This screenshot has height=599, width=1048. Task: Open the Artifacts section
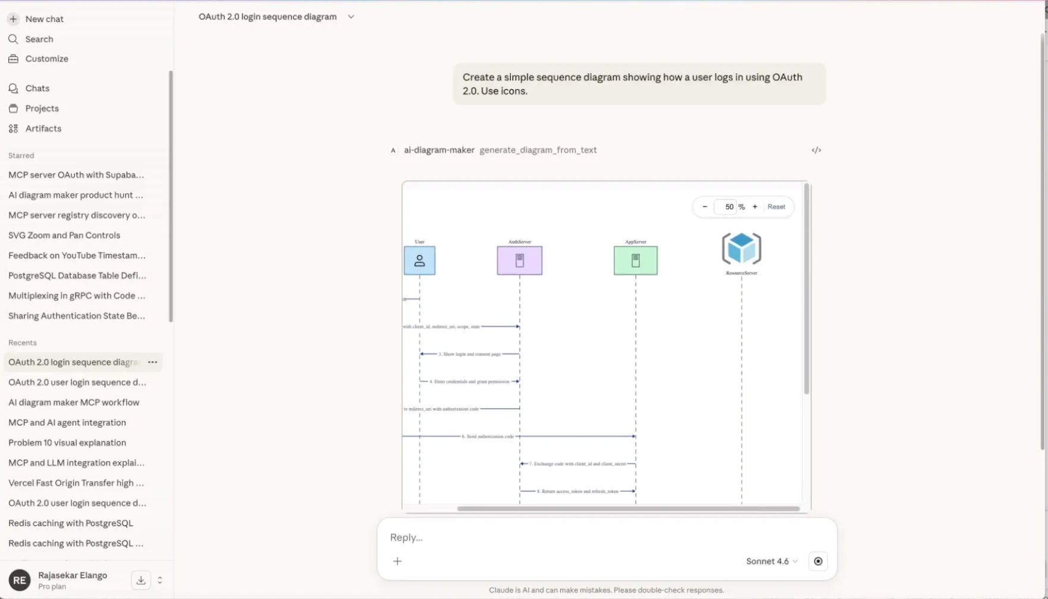(43, 128)
